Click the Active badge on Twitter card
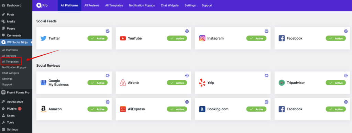 (x=97, y=38)
